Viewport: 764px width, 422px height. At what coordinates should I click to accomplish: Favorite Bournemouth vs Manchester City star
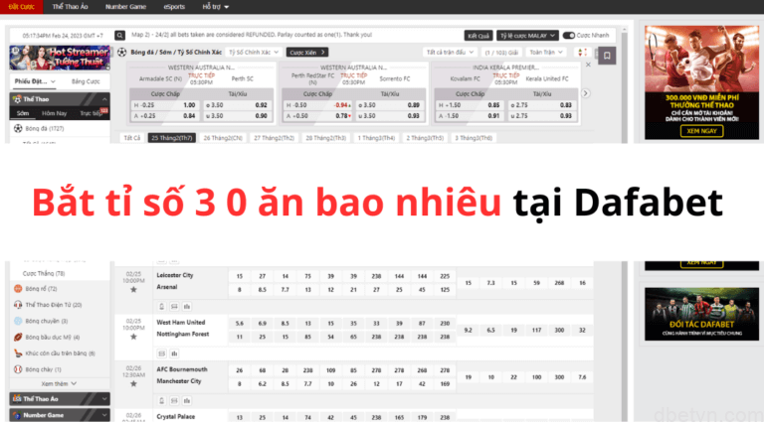pos(133,384)
